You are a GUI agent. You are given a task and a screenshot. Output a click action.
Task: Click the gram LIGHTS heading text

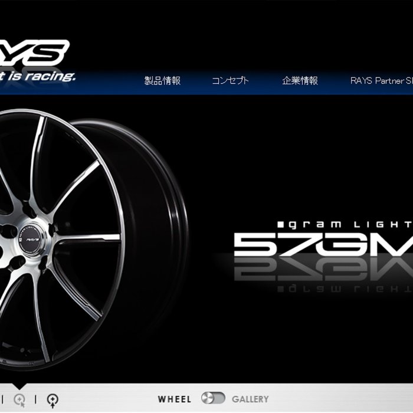coord(345,224)
